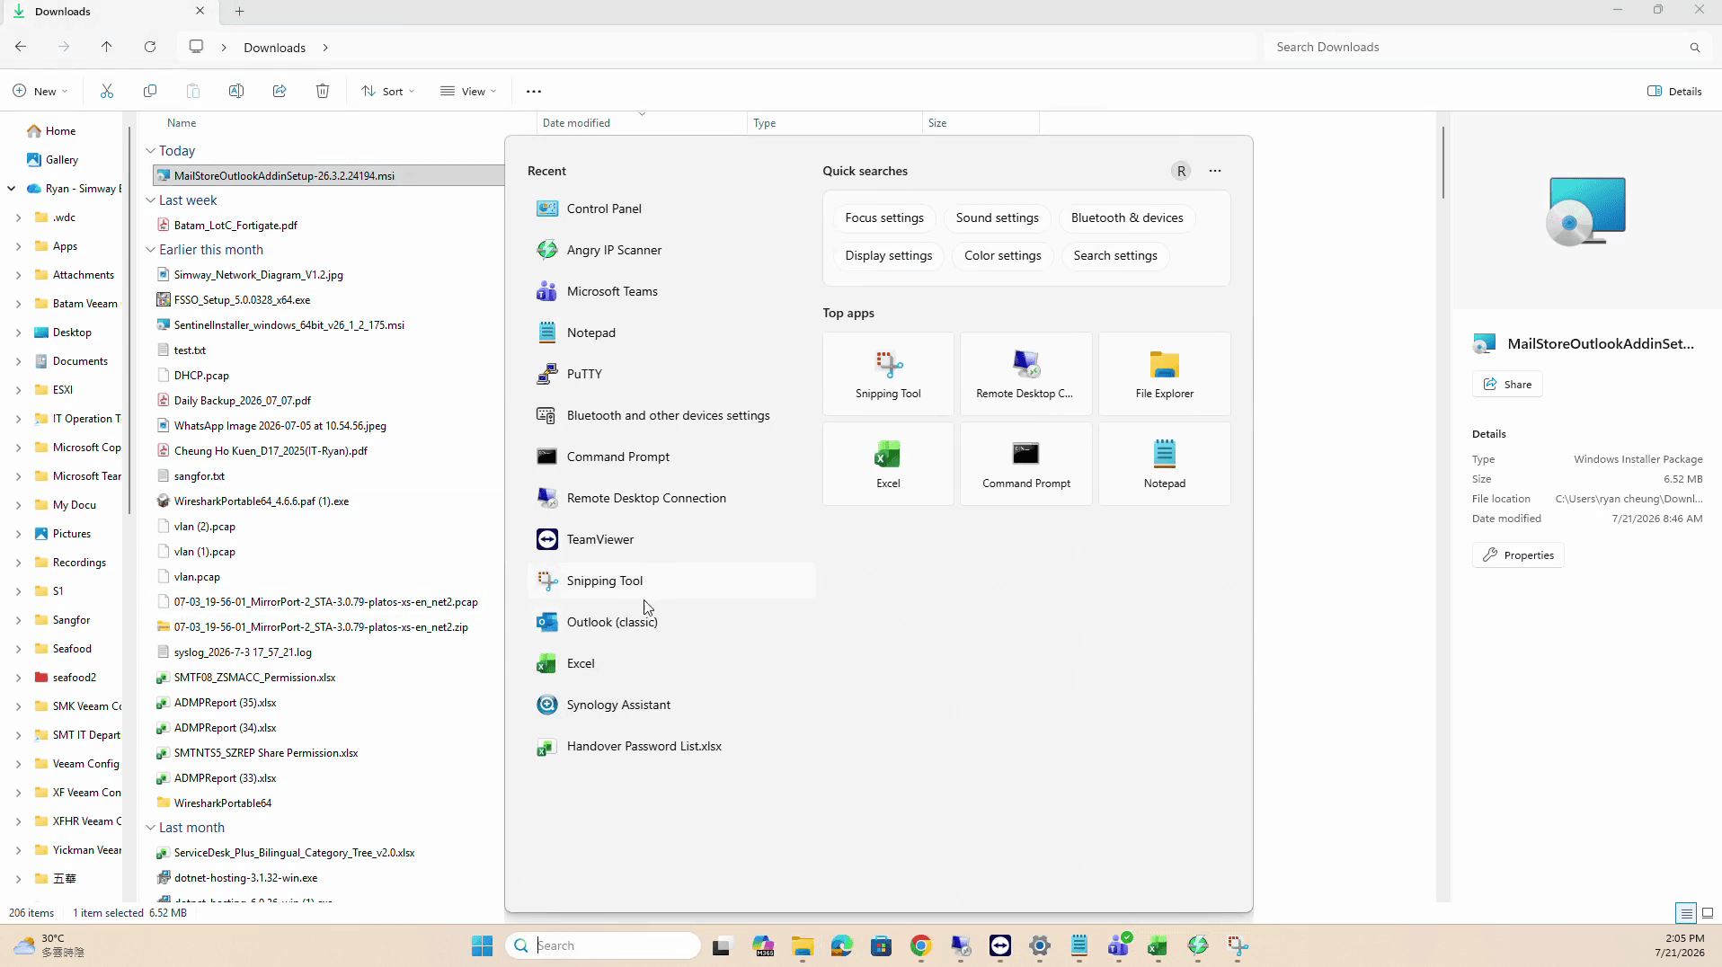
Task: Go up one folder level with Up arrow
Action: click(106, 47)
